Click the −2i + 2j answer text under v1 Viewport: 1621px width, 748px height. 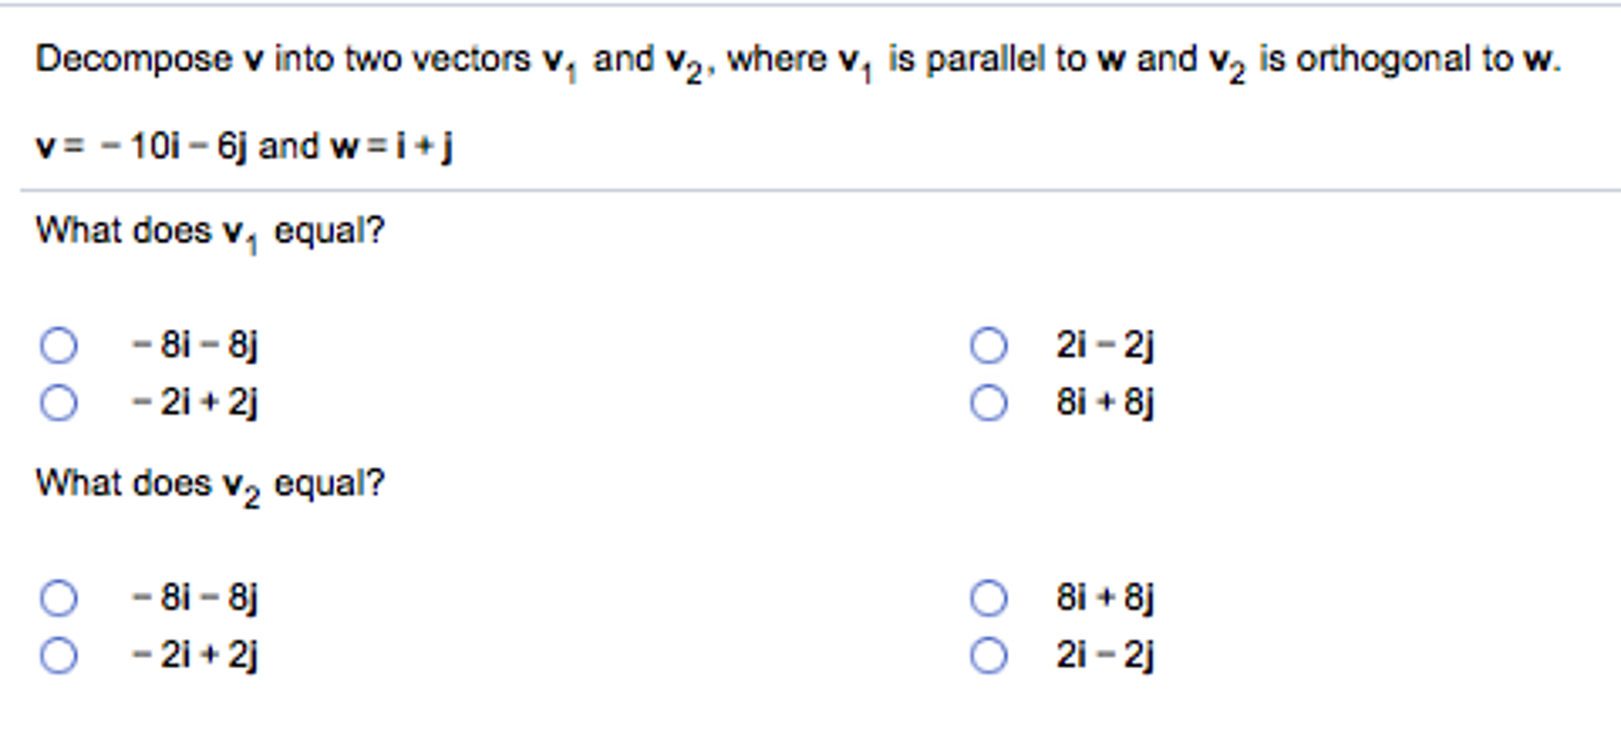click(x=196, y=403)
